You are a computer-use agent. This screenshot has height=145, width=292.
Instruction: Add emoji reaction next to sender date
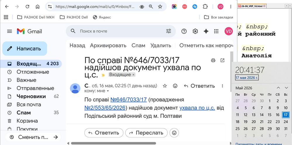175,86
